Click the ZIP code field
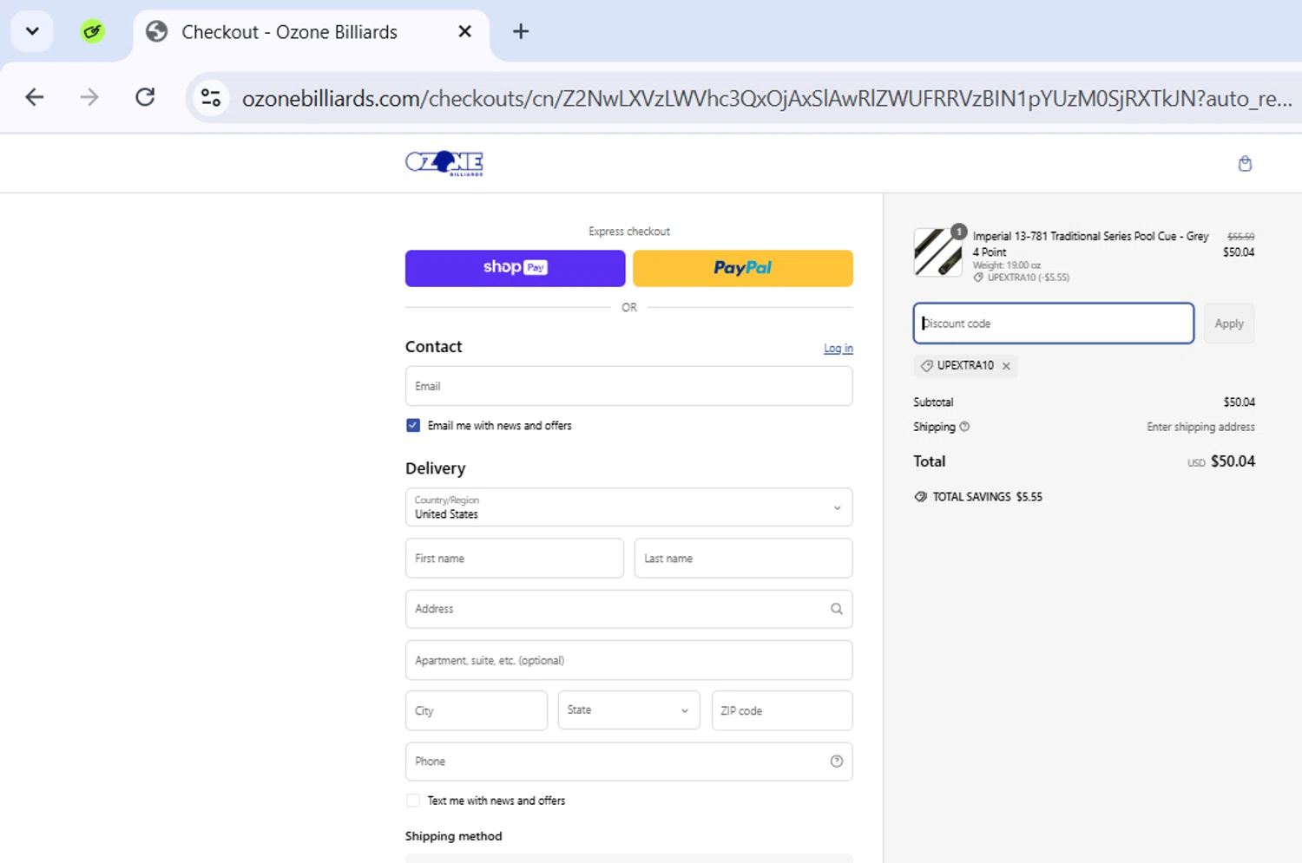Screen dimensions: 1302x863 point(782,710)
